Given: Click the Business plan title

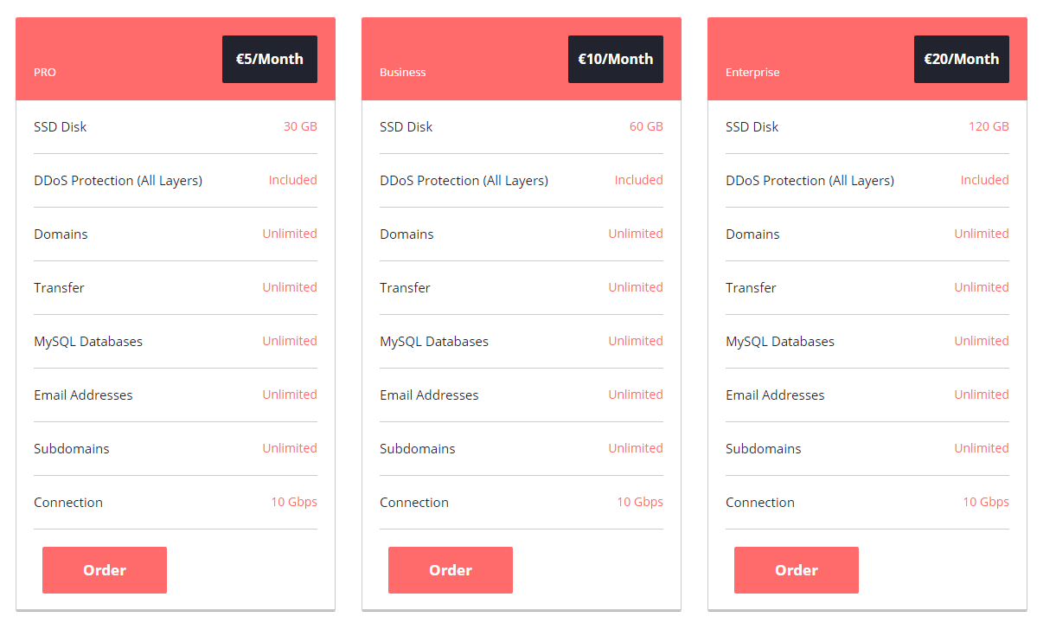Looking at the screenshot, I should click(403, 73).
